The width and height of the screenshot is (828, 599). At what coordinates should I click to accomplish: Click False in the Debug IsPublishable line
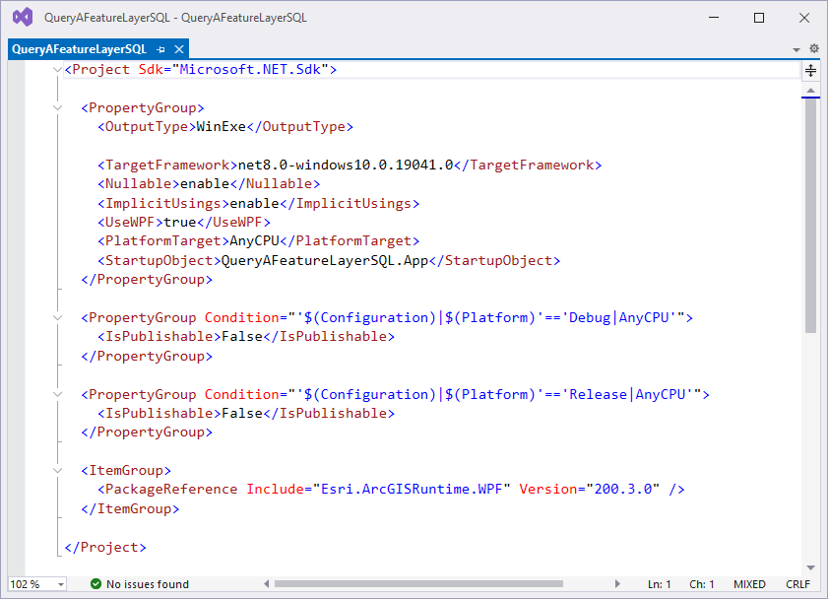click(x=242, y=337)
